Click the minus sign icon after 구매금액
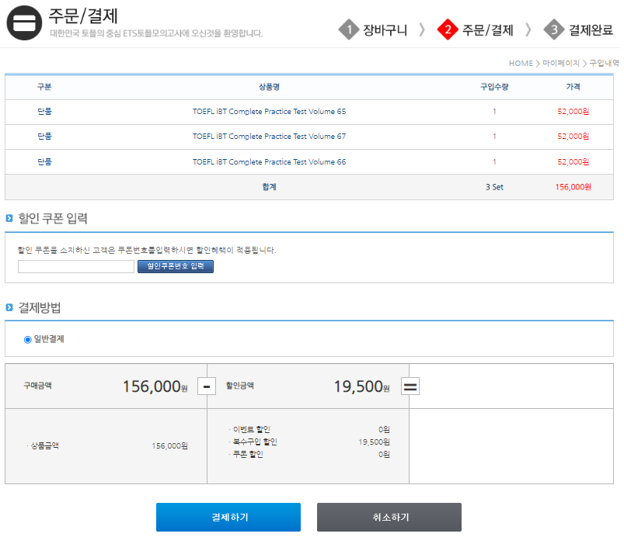This screenshot has height=537, width=624. [x=207, y=386]
